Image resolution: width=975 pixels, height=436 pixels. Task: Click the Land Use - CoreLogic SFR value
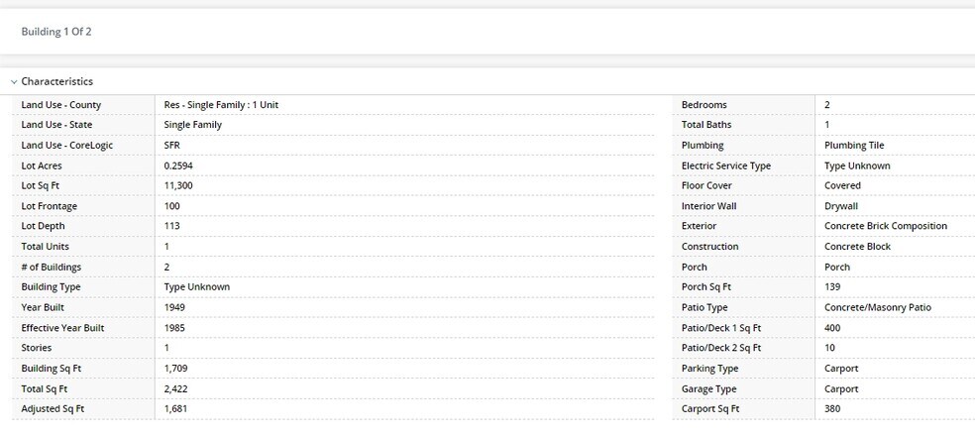(x=172, y=145)
